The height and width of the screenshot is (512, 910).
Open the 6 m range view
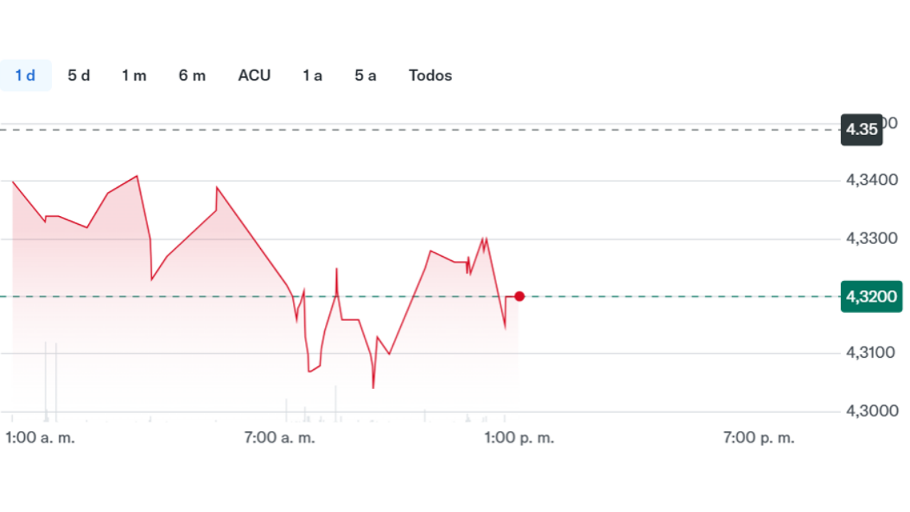192,75
